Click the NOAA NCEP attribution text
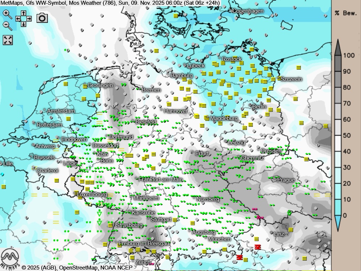Screen dimensions: 361x271 click(116, 268)
